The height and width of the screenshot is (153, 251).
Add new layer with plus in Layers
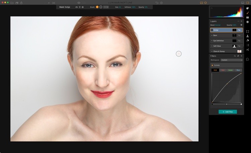pyautogui.click(x=241, y=21)
